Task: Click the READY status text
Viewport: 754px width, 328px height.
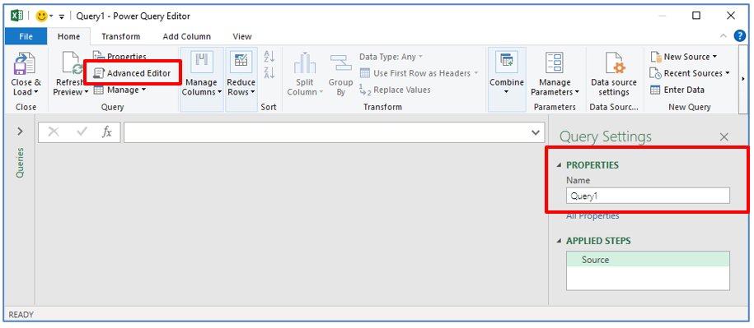Action: click(21, 315)
